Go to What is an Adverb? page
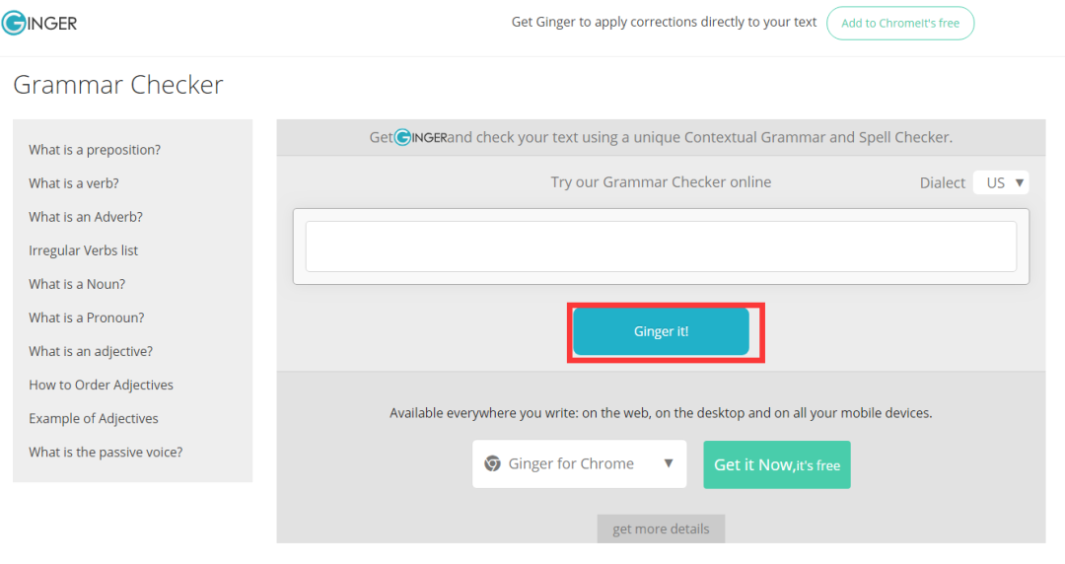 (x=86, y=217)
